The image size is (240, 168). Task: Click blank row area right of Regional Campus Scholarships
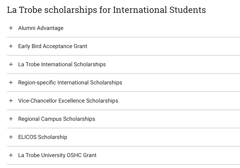point(168,119)
